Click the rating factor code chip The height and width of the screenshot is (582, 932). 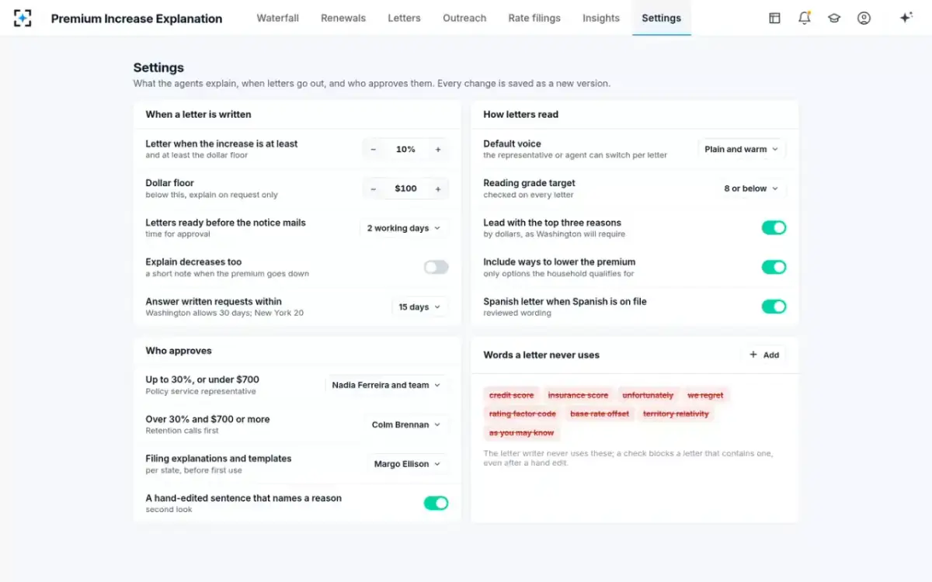tap(523, 414)
